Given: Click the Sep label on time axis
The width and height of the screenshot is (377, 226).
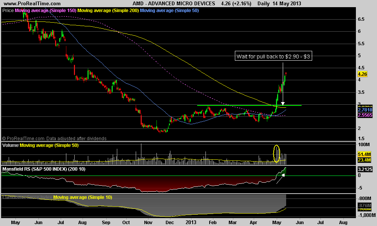Looking at the screenshot, I should (x=106, y=222).
